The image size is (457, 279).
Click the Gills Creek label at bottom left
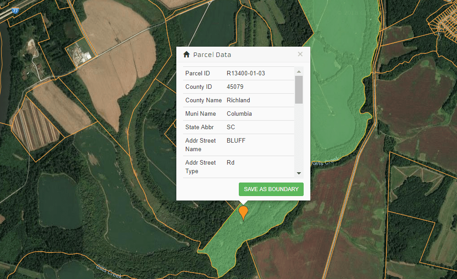point(108,271)
